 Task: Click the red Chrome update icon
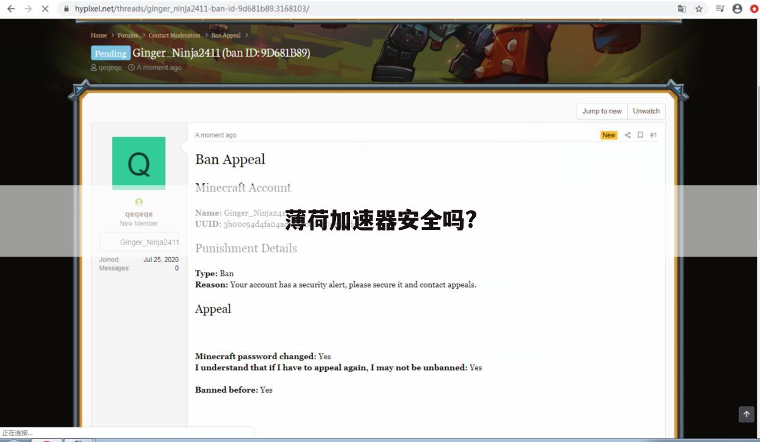755,9
